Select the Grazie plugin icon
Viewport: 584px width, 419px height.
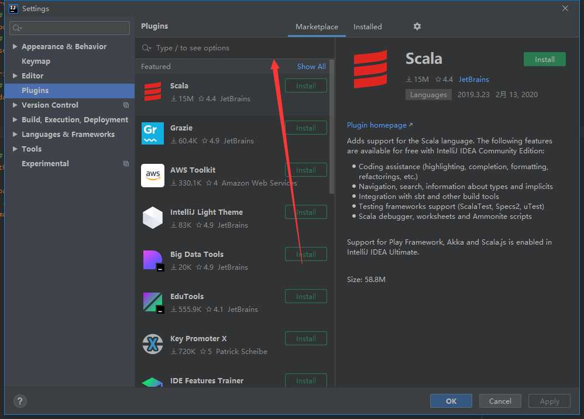[x=153, y=133]
